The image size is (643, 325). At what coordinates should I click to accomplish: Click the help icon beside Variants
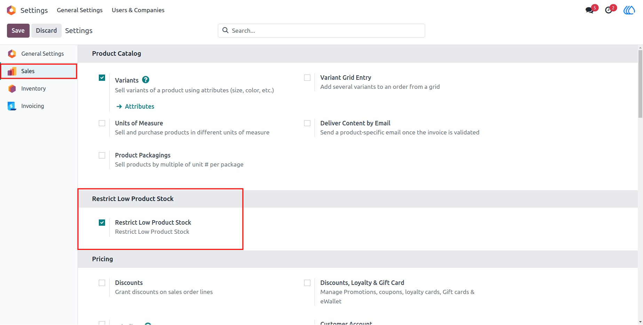(x=146, y=80)
